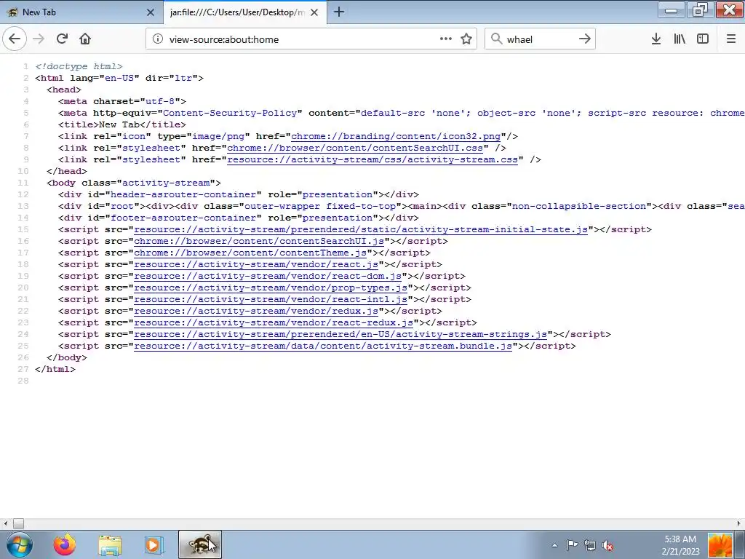
Task: Open the home page via house icon
Action: tap(85, 39)
